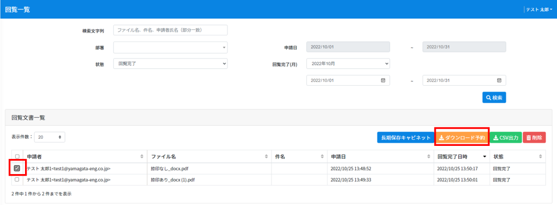The image size is (557, 205).
Task: Click the 回覧文書一覧 panel heading
Action: (28, 118)
